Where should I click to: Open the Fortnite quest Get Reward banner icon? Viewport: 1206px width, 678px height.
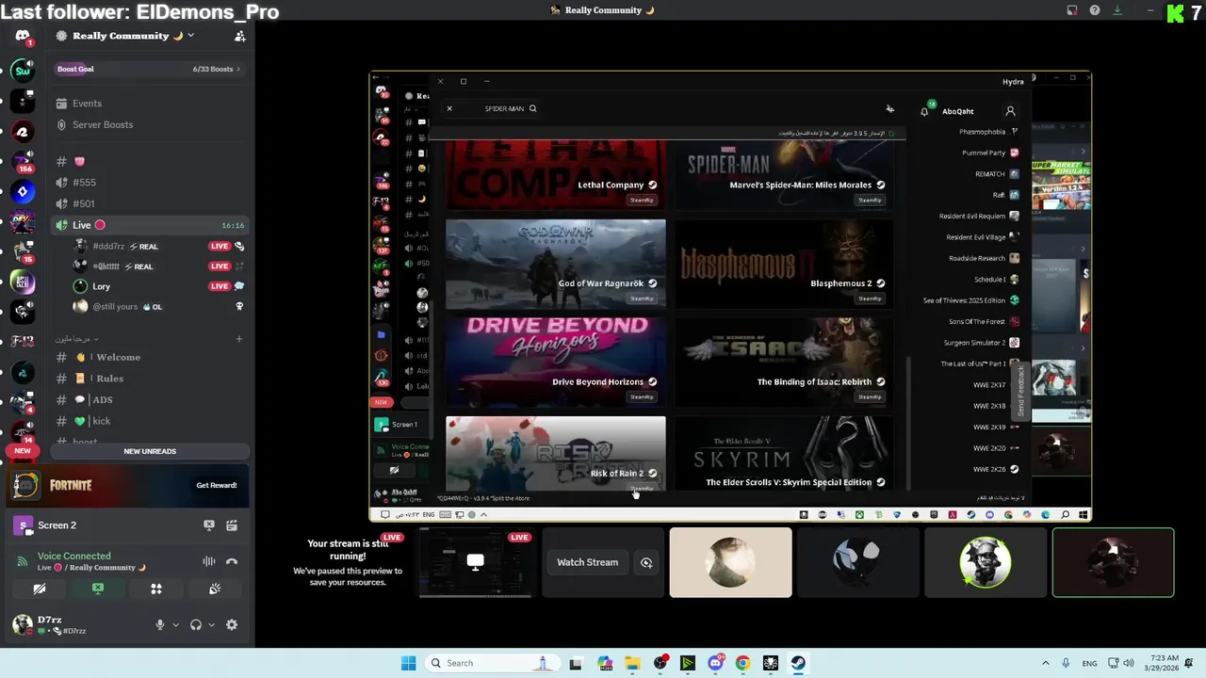pyautogui.click(x=26, y=485)
